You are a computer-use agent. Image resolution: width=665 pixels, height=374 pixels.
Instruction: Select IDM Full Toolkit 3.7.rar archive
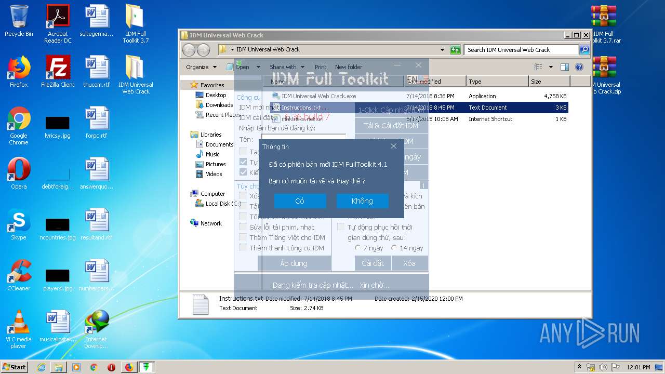604,24
